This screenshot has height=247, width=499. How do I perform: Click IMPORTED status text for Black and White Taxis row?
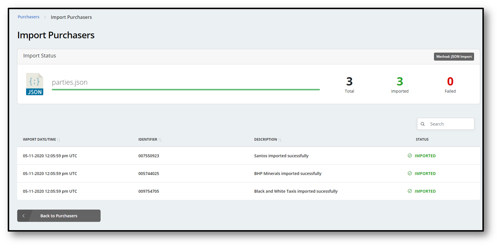coord(425,191)
